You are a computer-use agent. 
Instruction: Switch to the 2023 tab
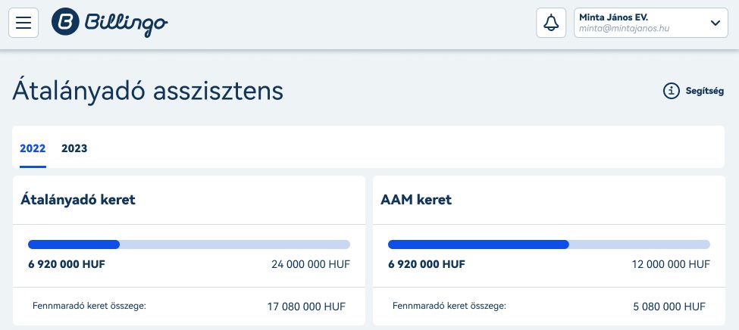[x=74, y=148]
